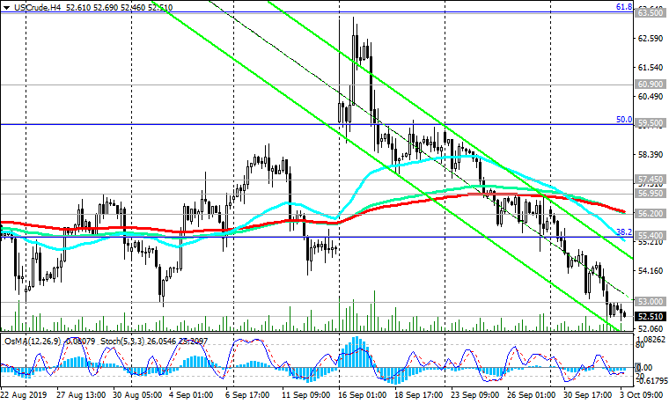Click the 55.400 price level tag

click(651, 236)
